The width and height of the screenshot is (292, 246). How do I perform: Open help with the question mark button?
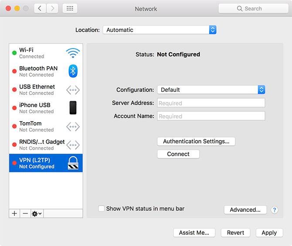click(x=274, y=210)
